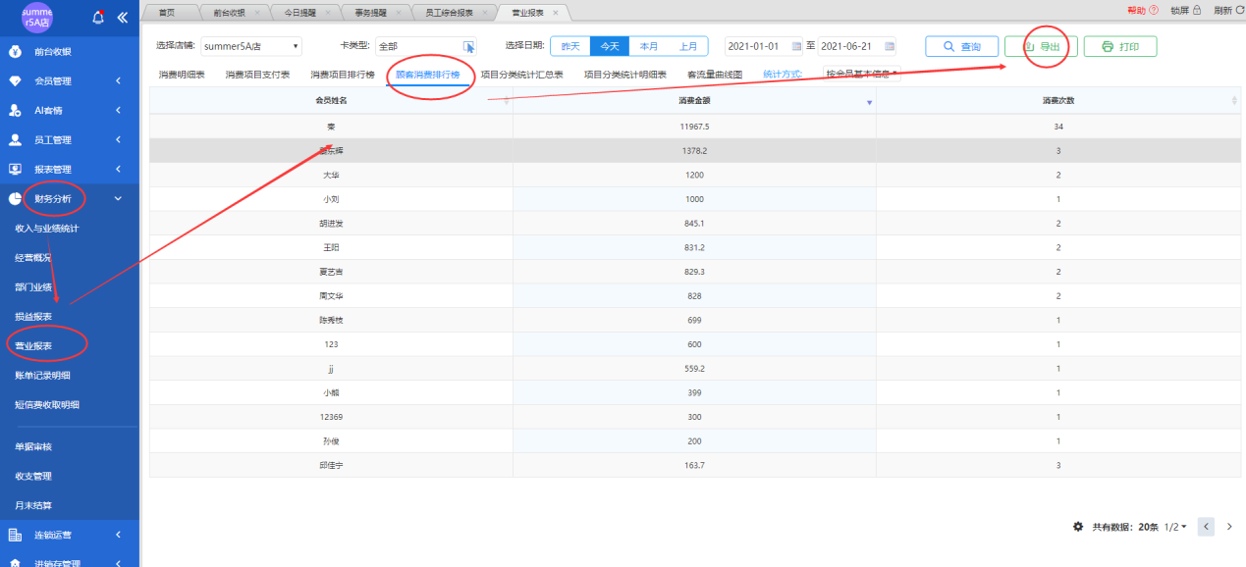
Task: Click the 卡类型 input showing 全部
Action: pos(426,46)
